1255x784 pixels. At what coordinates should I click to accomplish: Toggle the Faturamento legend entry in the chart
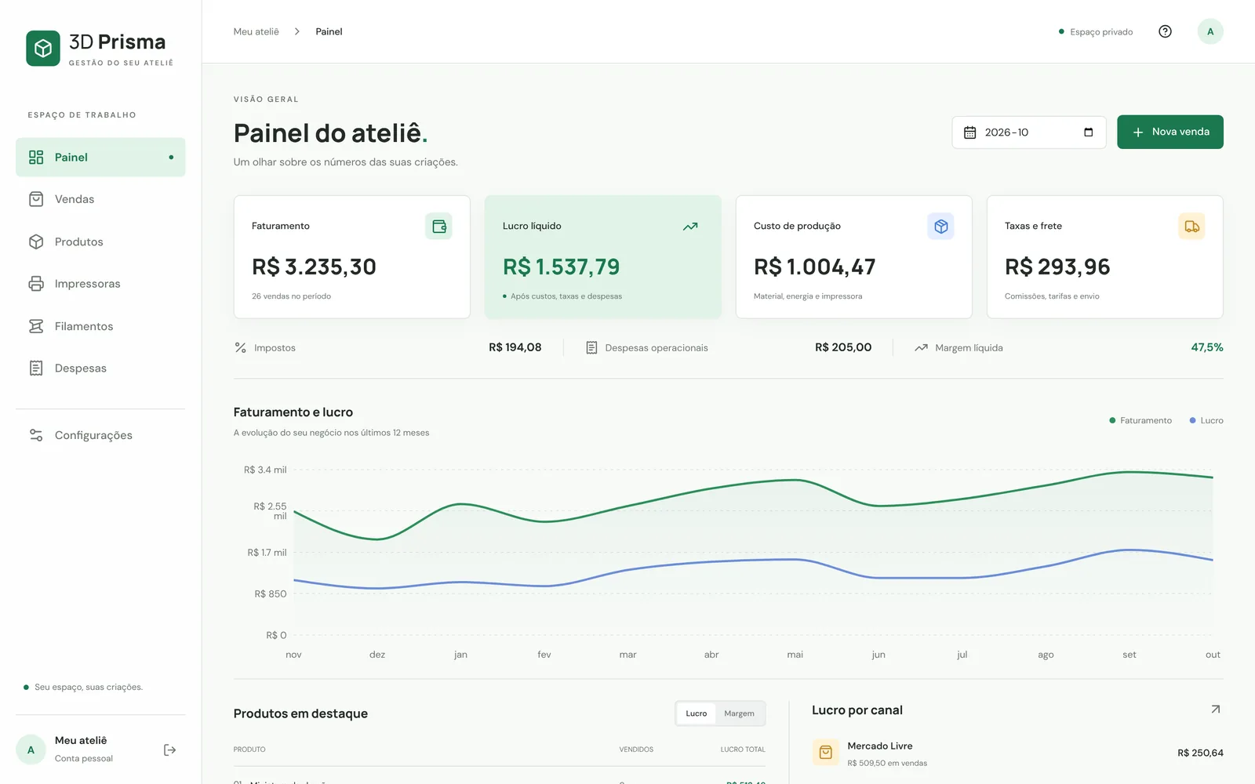[1140, 421]
